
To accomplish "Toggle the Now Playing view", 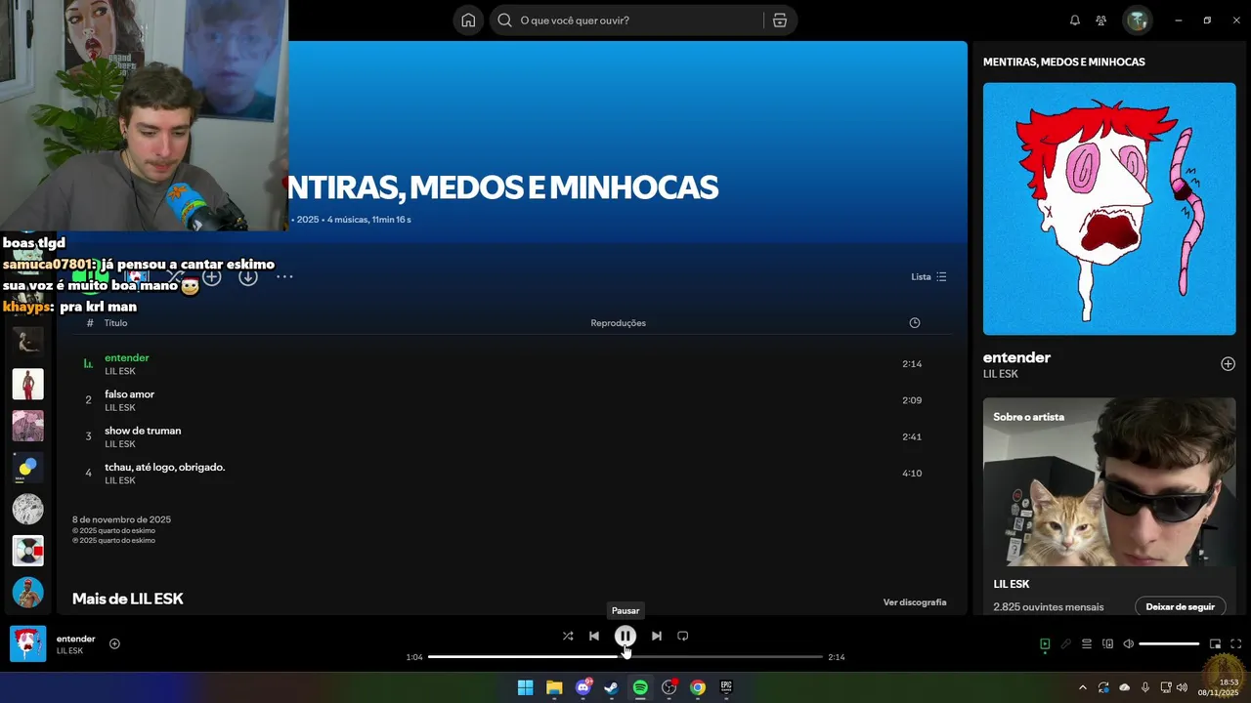I will [1045, 643].
